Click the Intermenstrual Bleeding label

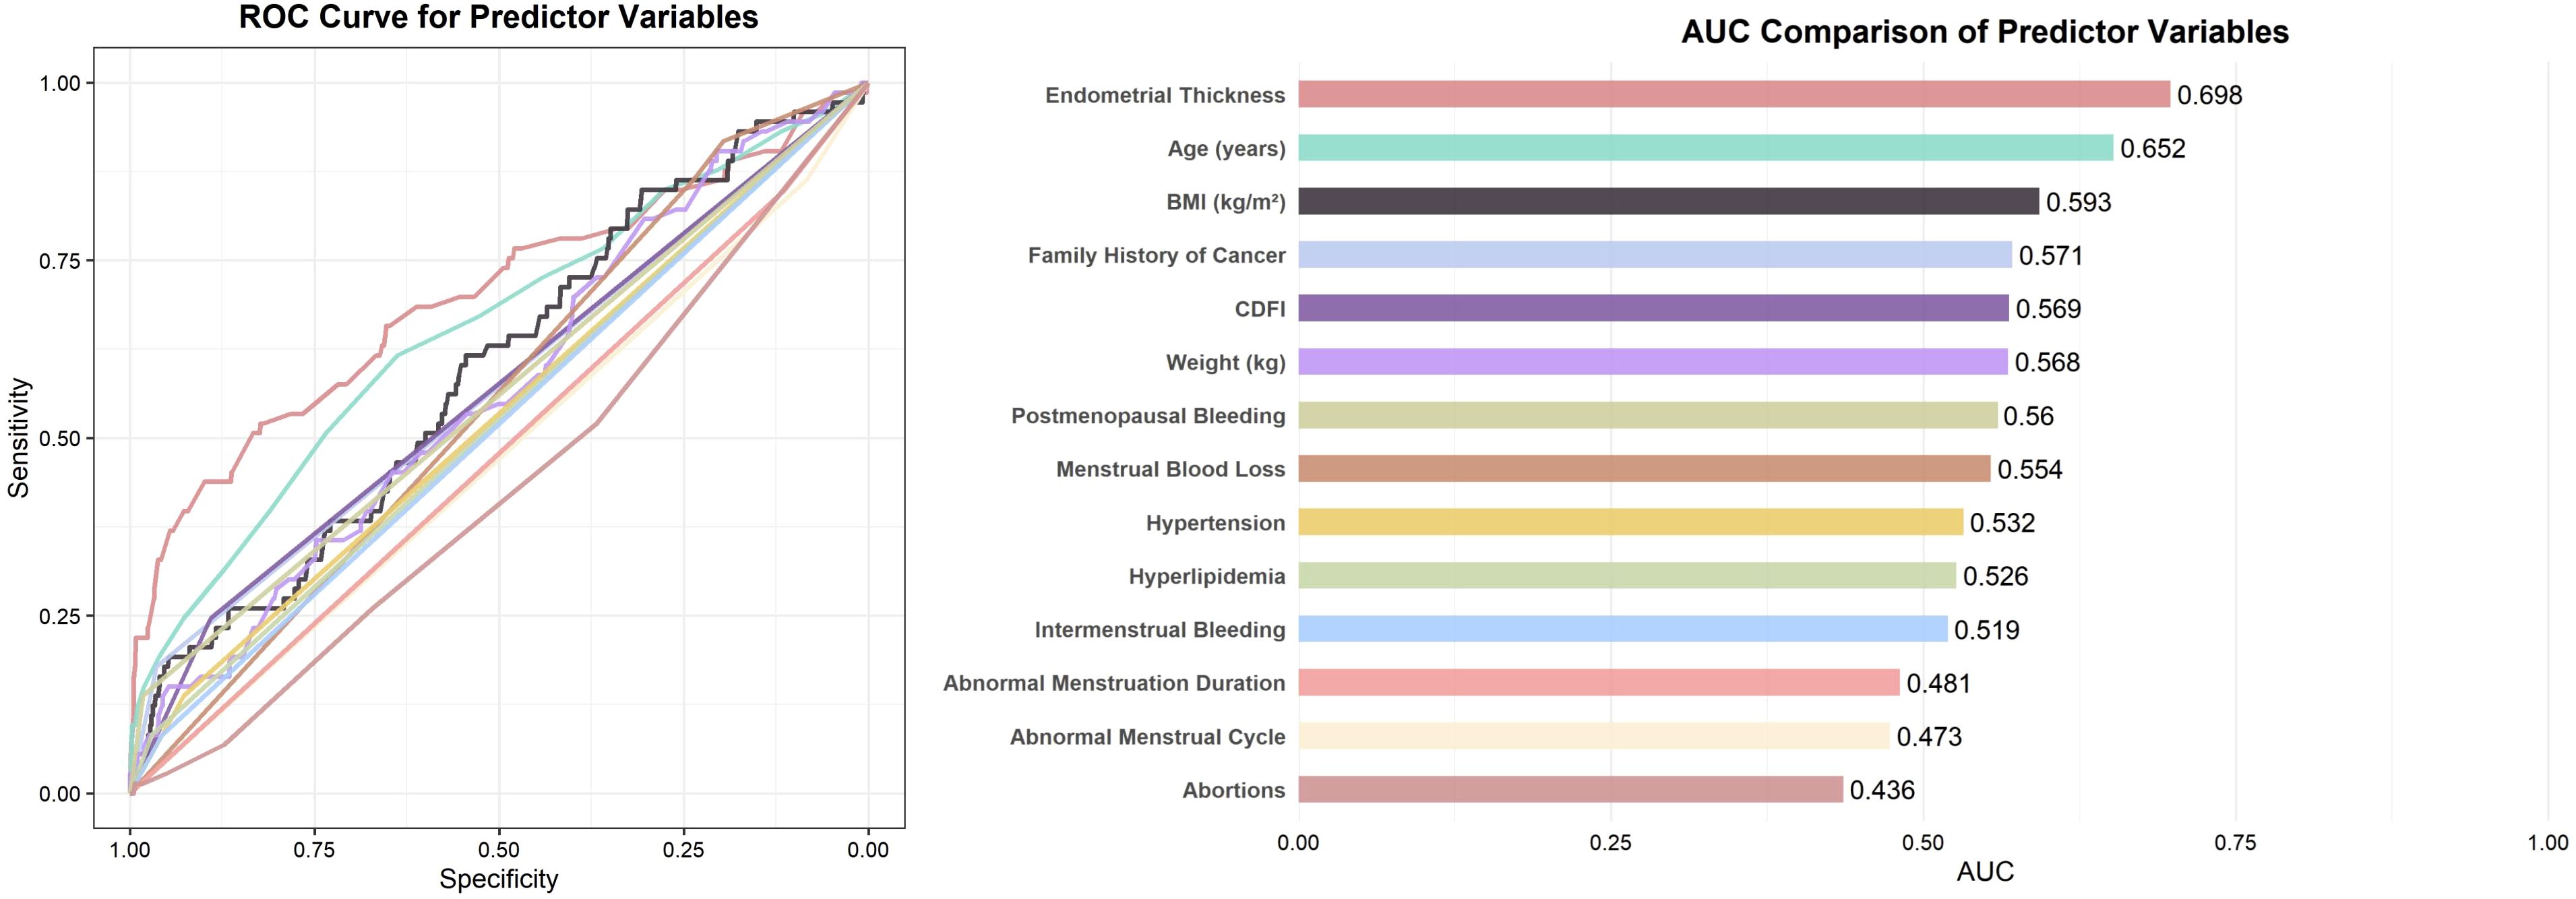pyautogui.click(x=1159, y=630)
